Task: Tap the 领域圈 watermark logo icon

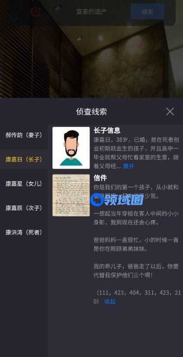Action: [x=97, y=200]
